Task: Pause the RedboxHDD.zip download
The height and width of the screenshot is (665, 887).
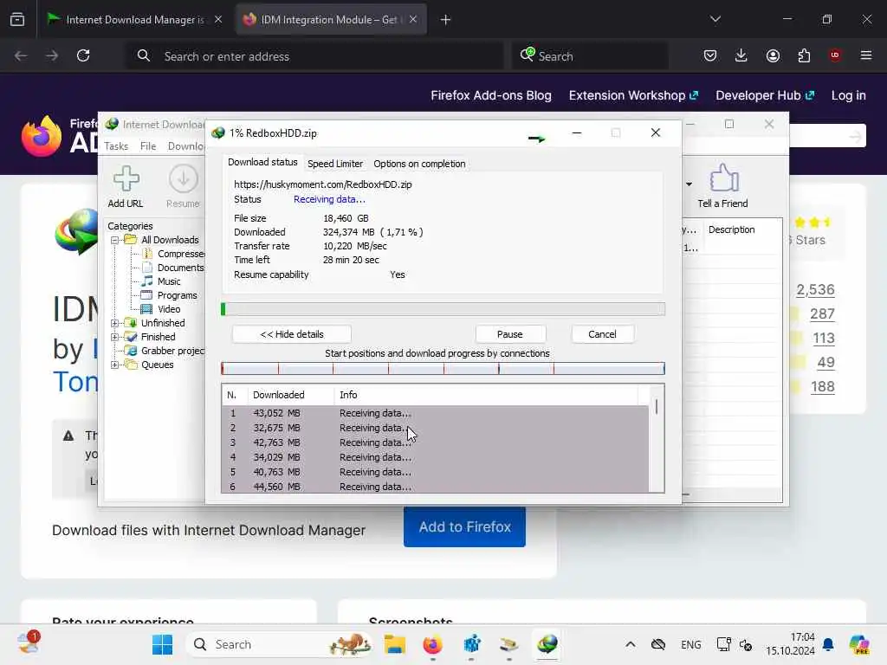Action: pyautogui.click(x=509, y=334)
